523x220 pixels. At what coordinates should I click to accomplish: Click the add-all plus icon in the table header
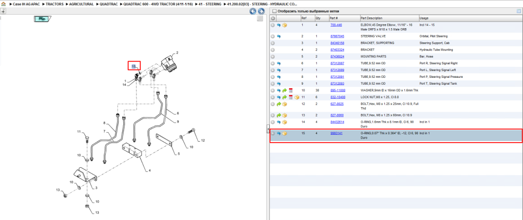coord(272,18)
